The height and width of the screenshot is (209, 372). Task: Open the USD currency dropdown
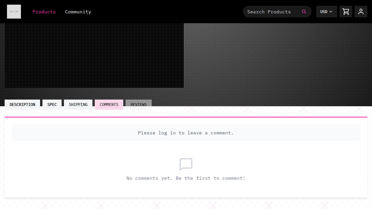(327, 12)
